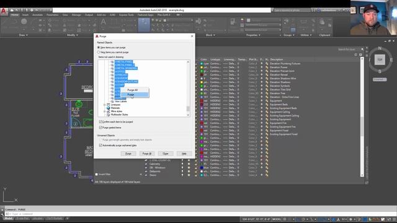Click the layer manager settings icon
Image resolution: width=397 pixels, height=223 pixels.
360,55
